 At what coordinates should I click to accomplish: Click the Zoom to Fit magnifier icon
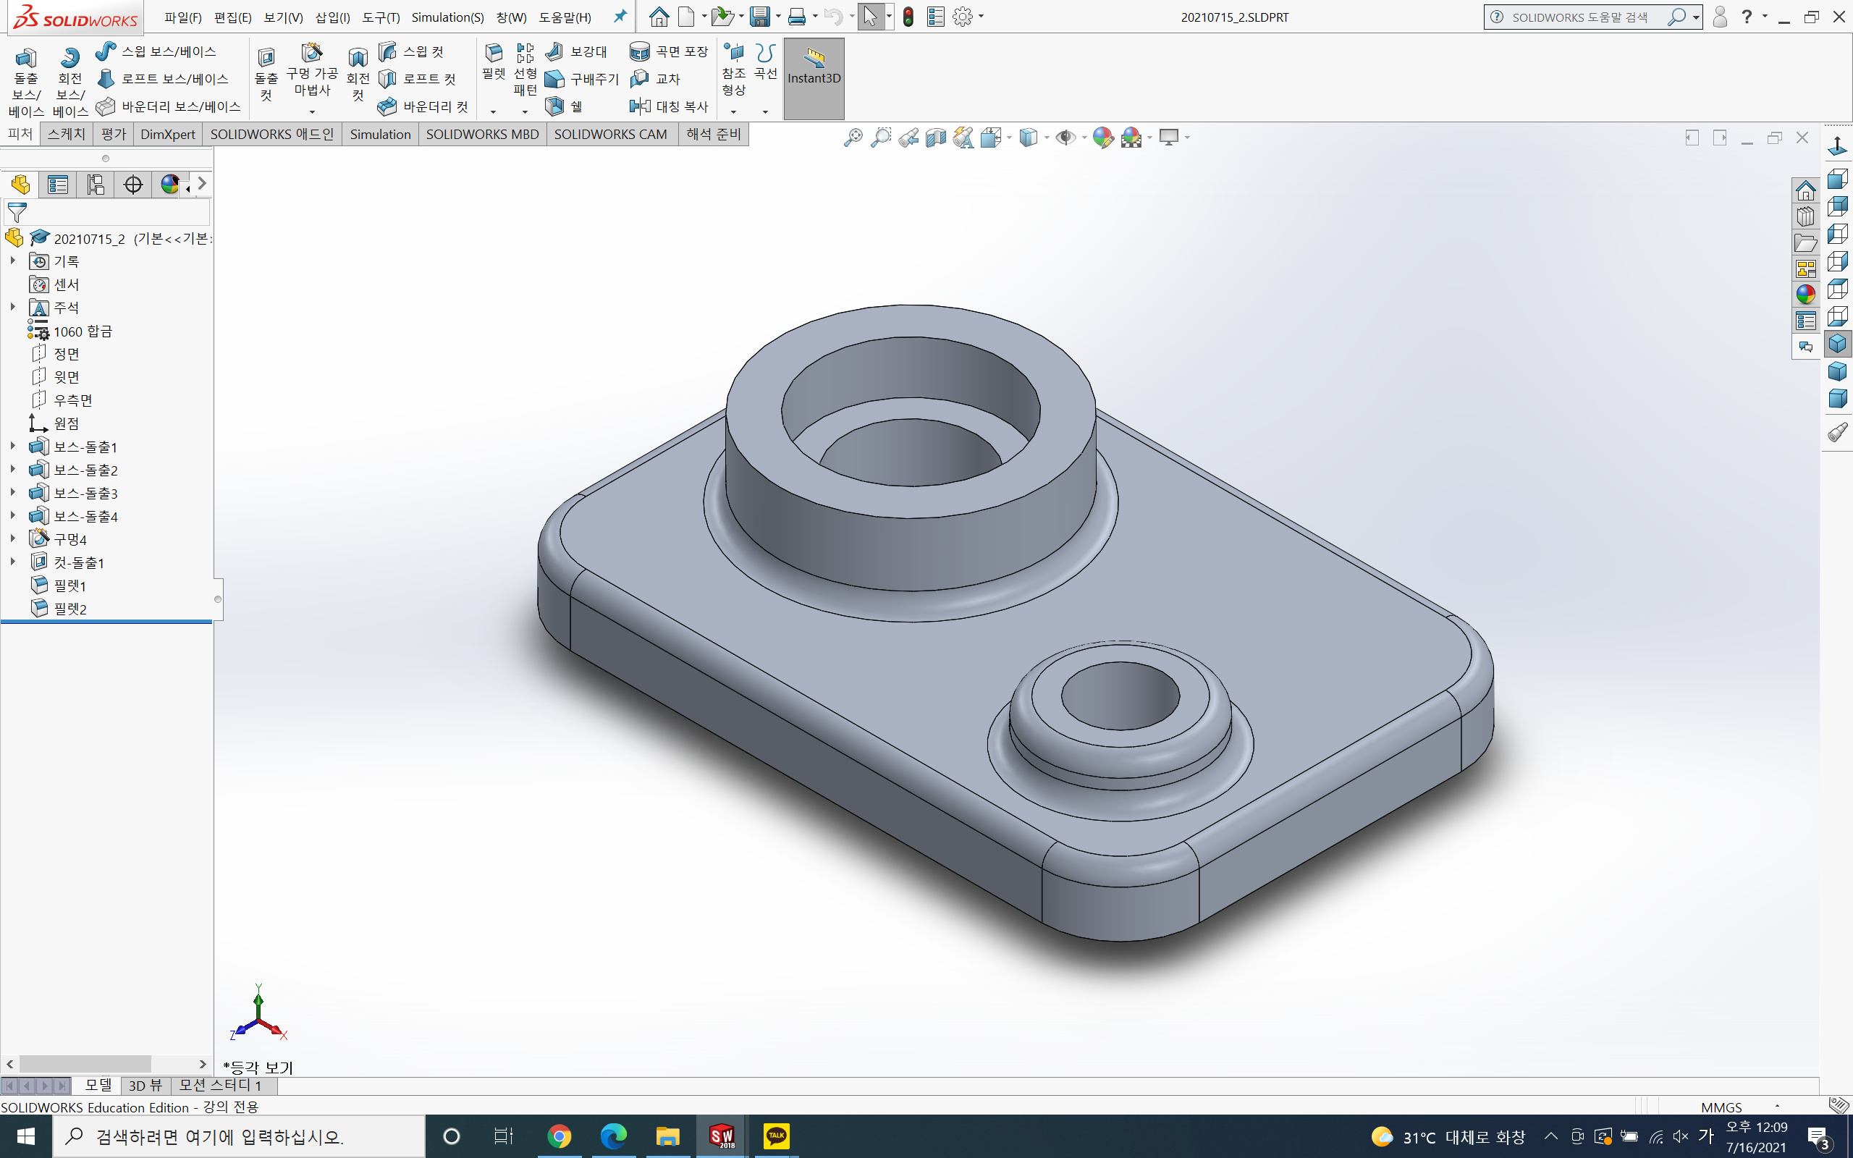point(852,138)
